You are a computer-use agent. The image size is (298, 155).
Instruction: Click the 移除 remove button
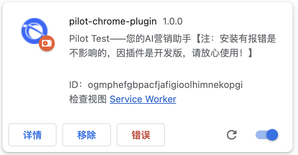(x=87, y=135)
